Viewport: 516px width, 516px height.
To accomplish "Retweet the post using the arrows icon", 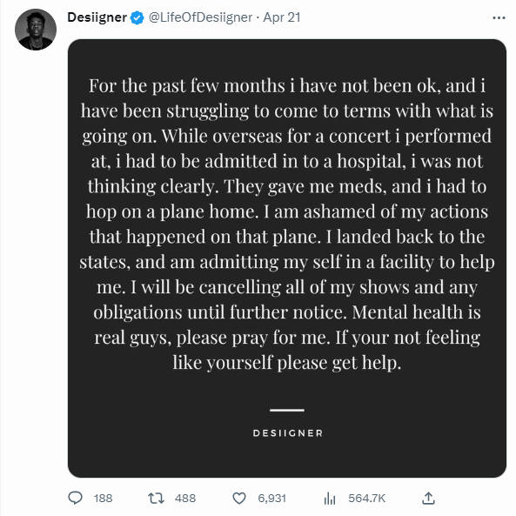I will point(156,499).
